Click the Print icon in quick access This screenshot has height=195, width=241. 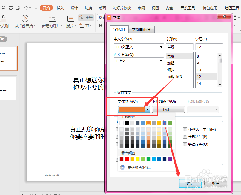[x=11, y=7]
